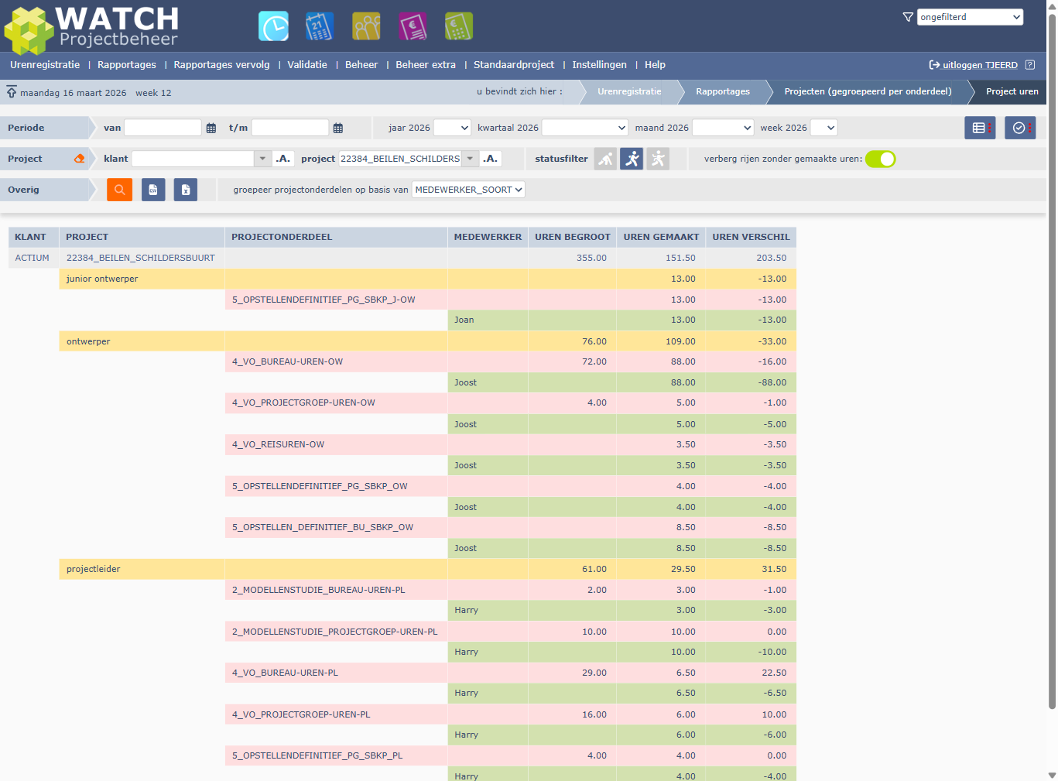Open the 'kwartaal 2026' dropdown

[584, 128]
